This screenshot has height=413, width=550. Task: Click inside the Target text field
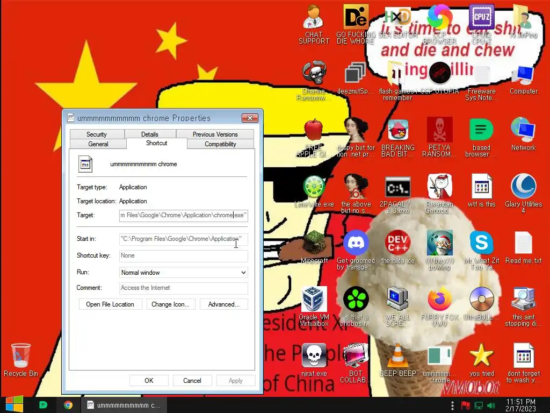[184, 215]
